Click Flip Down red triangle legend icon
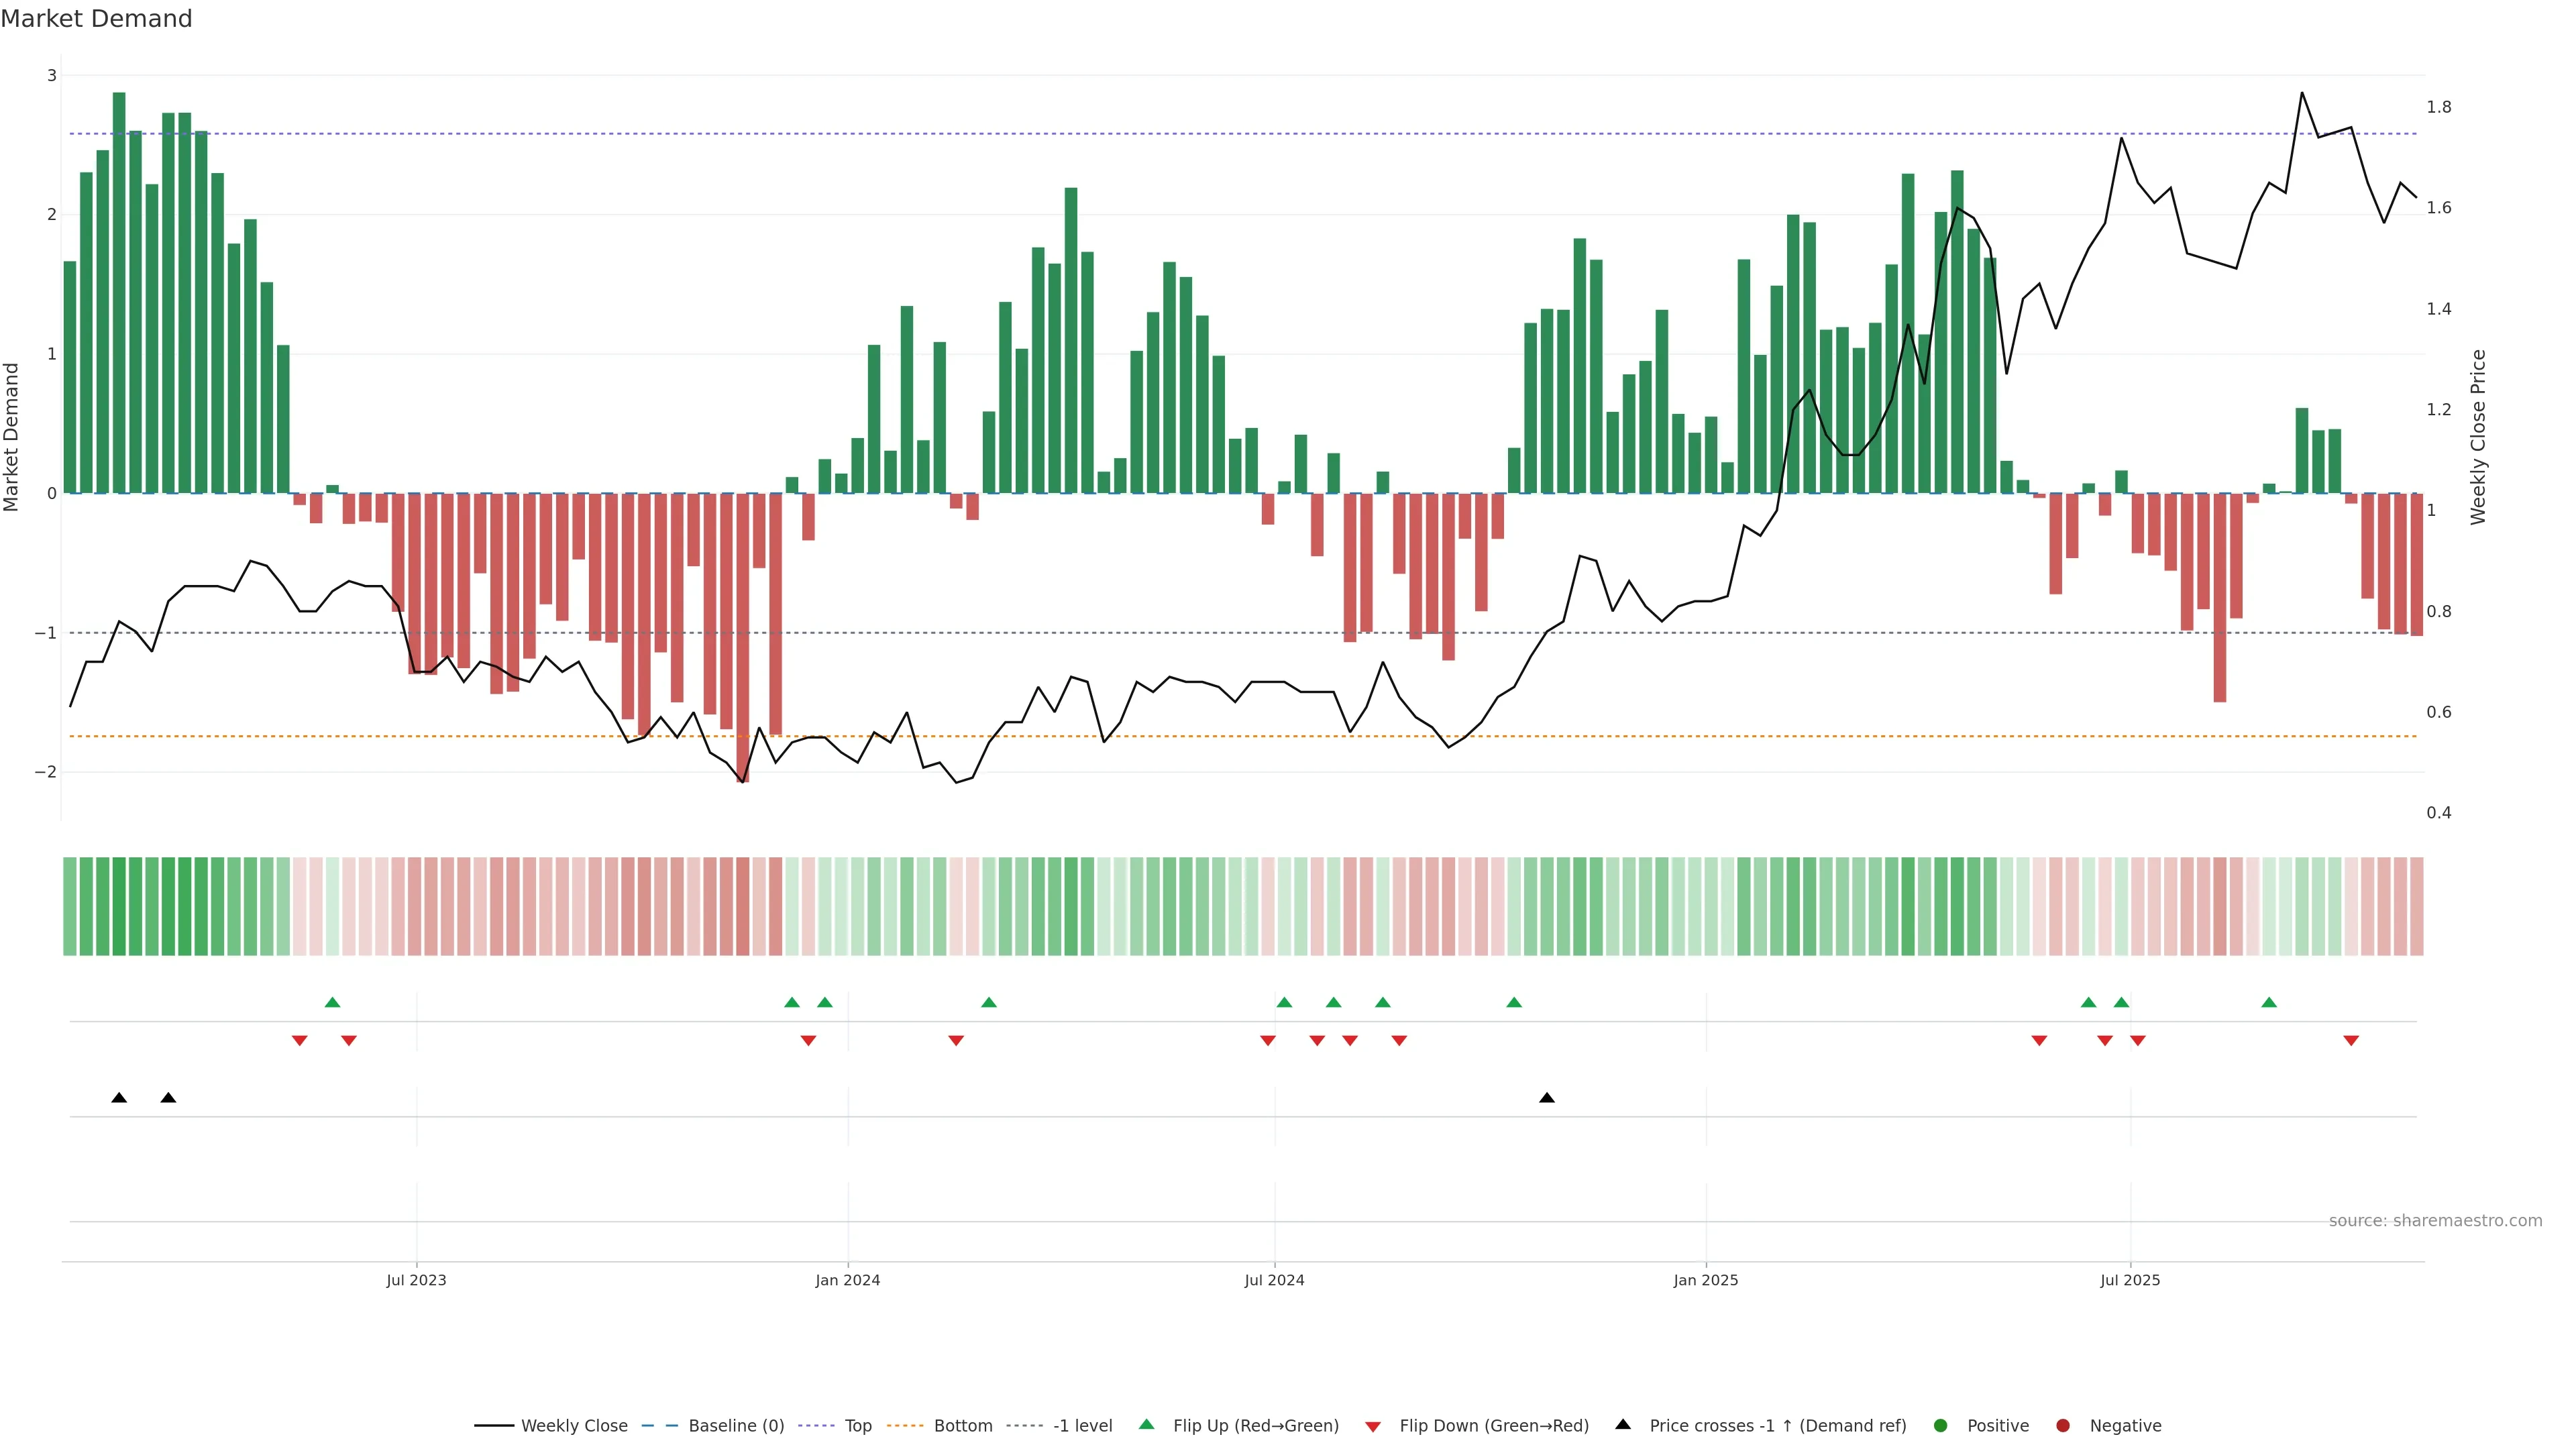This screenshot has height=1449, width=2576. [x=1373, y=1427]
